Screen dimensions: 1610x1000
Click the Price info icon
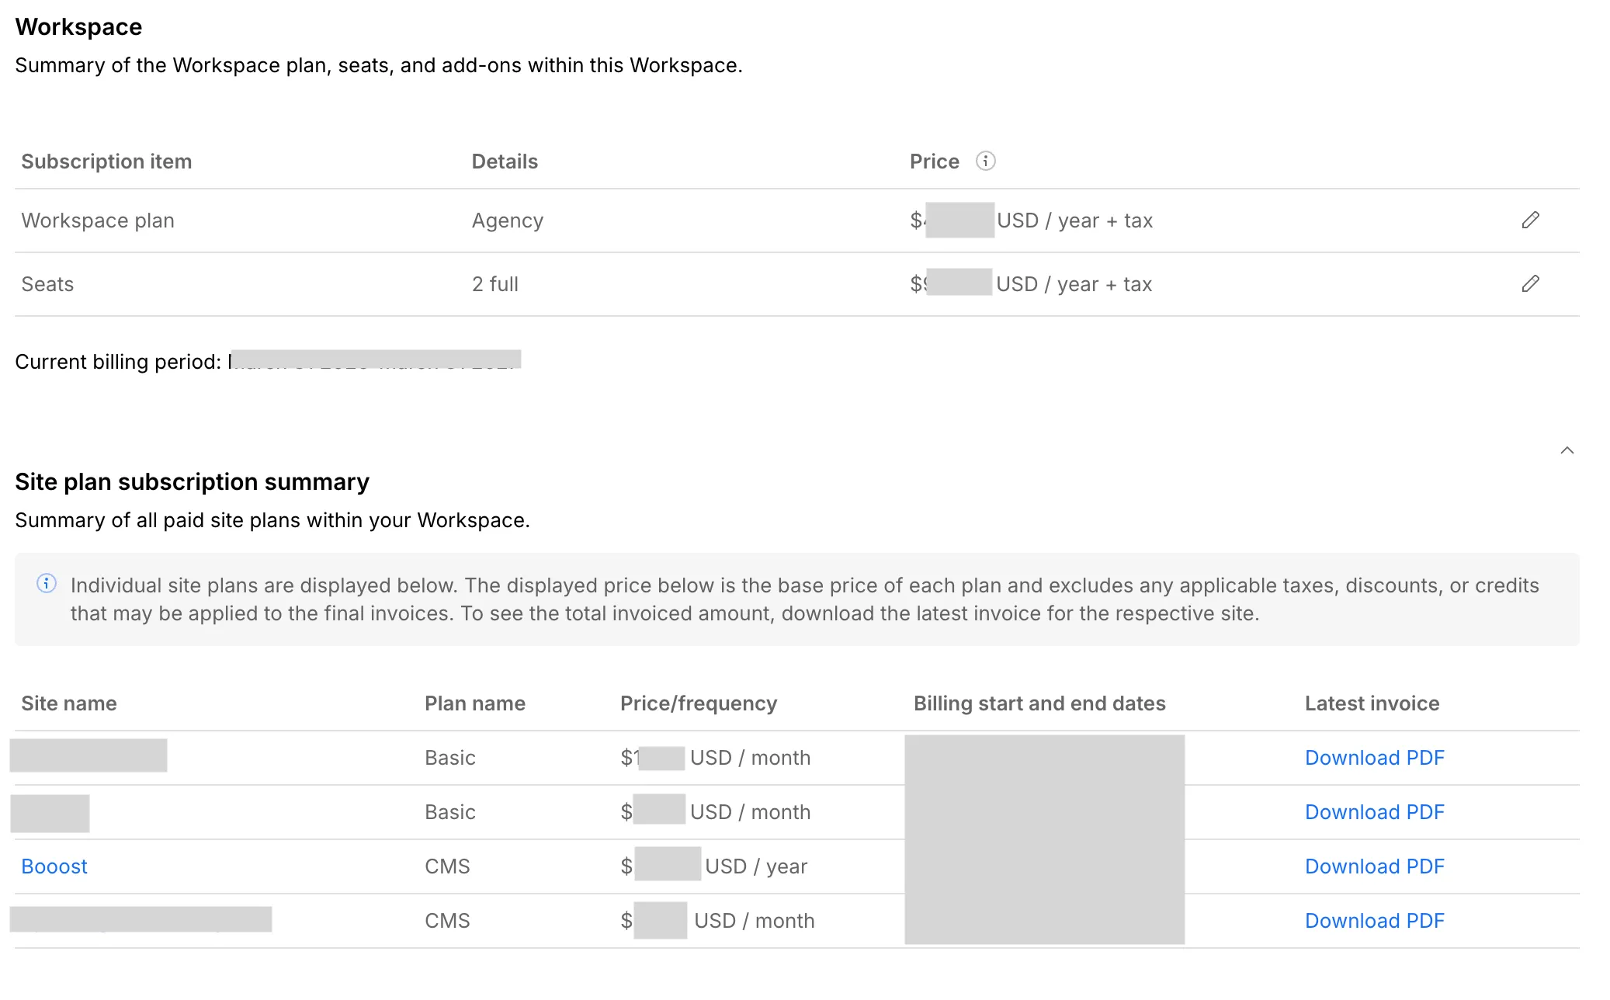985,161
